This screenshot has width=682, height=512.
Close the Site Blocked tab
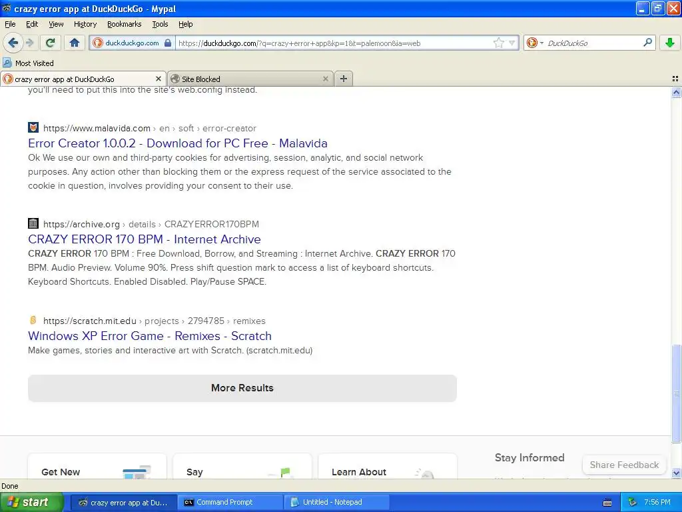tap(325, 79)
